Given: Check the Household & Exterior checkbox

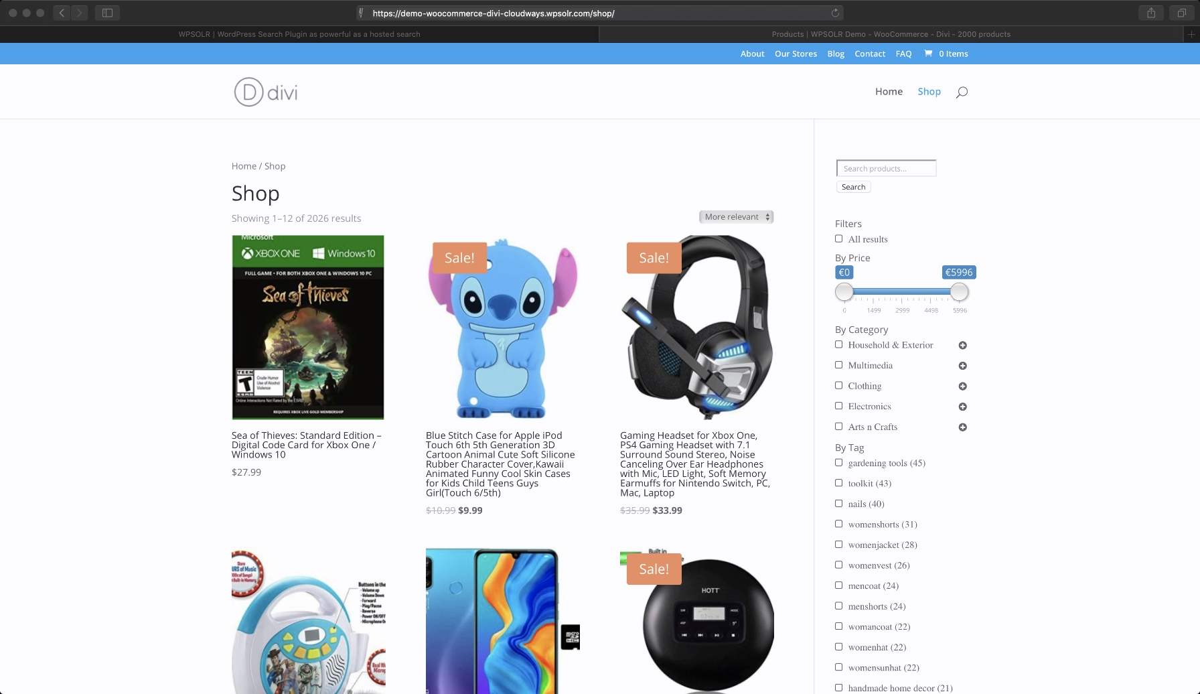Looking at the screenshot, I should tap(838, 344).
